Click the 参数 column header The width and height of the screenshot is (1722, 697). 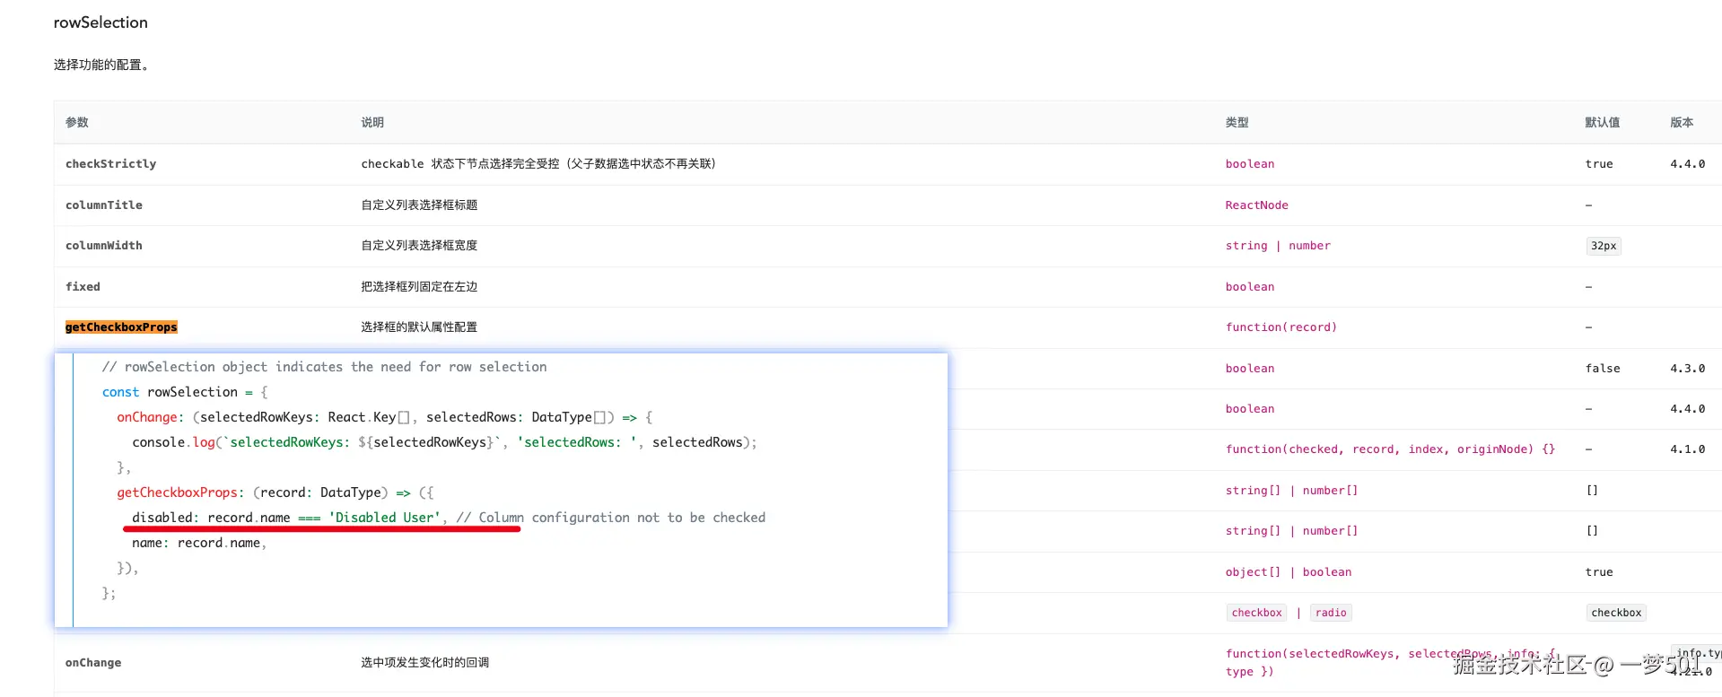pos(76,123)
